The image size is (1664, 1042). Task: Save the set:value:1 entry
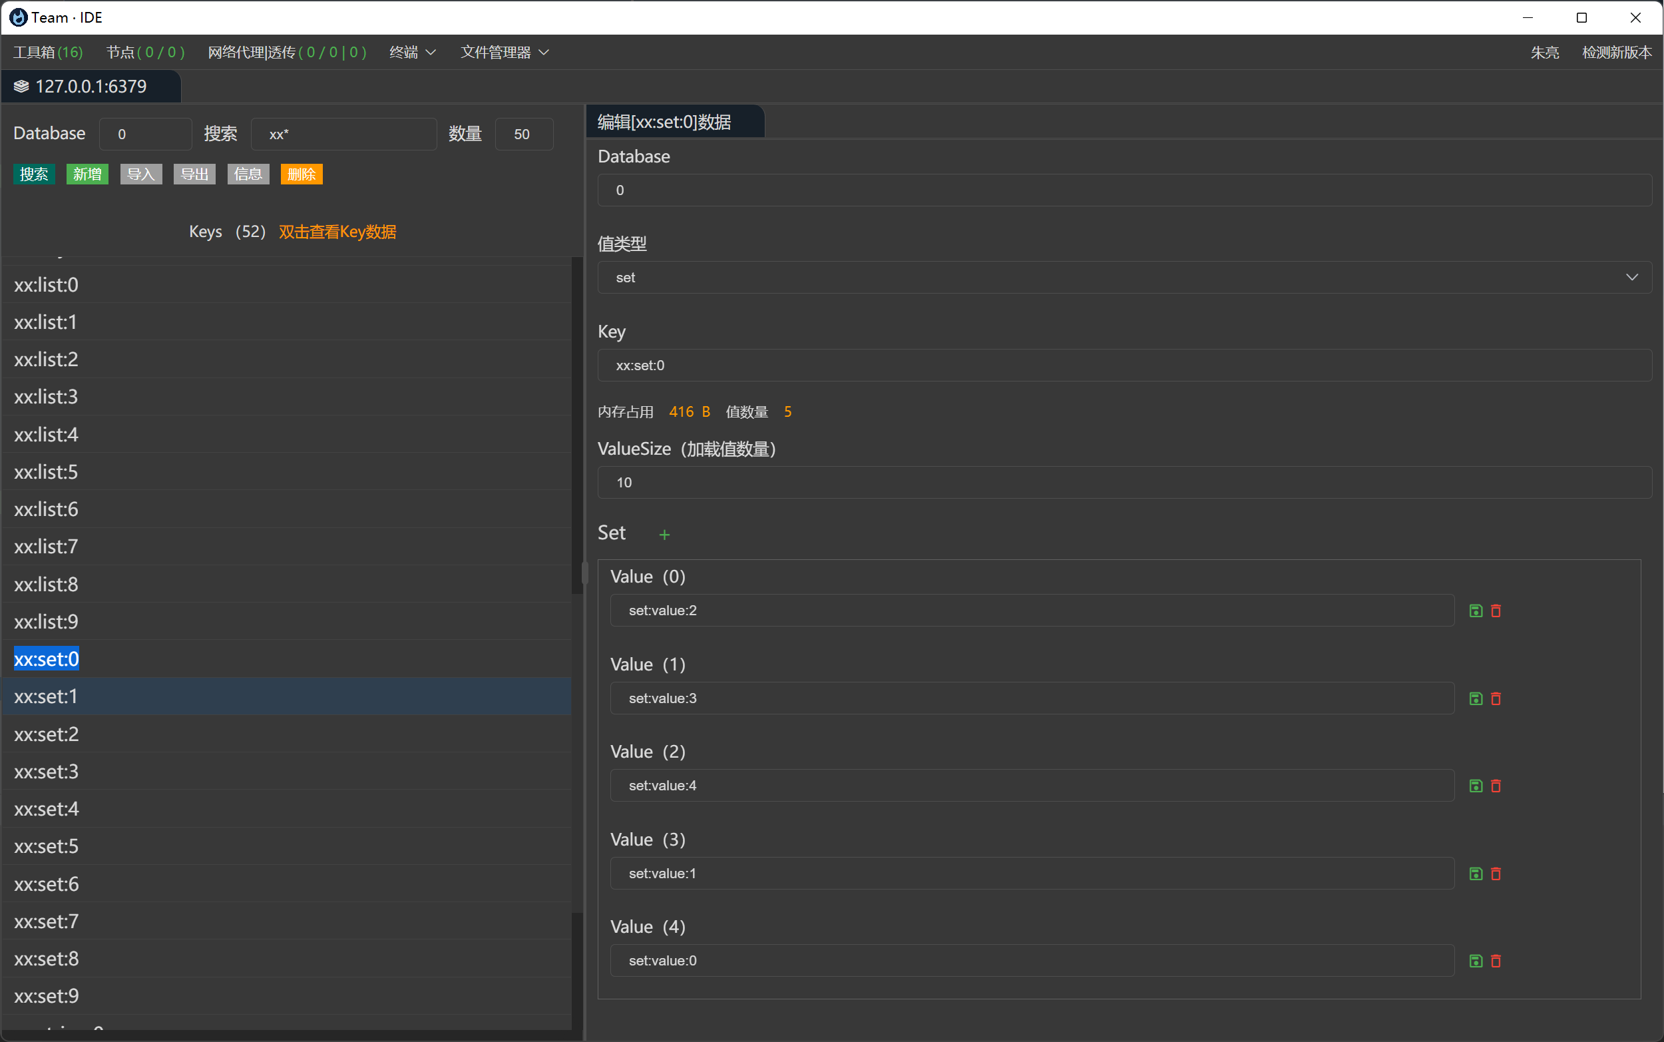pyautogui.click(x=1475, y=873)
